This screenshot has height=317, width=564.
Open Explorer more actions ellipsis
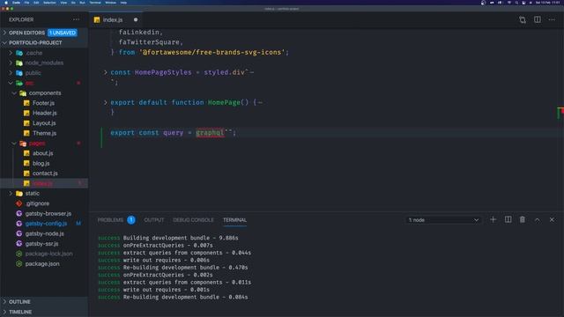76,19
